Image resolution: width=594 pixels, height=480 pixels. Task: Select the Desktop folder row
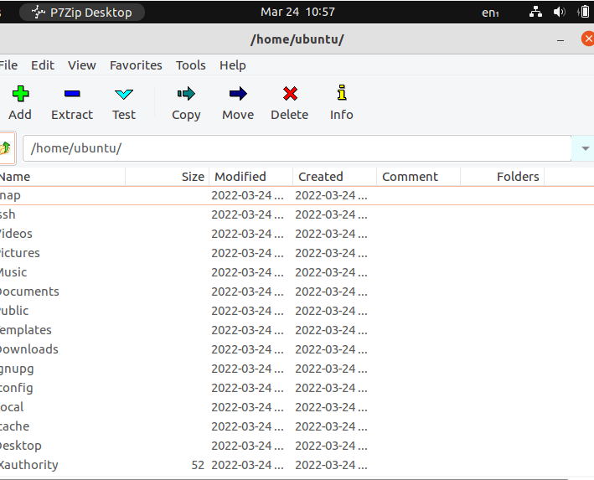click(x=297, y=446)
